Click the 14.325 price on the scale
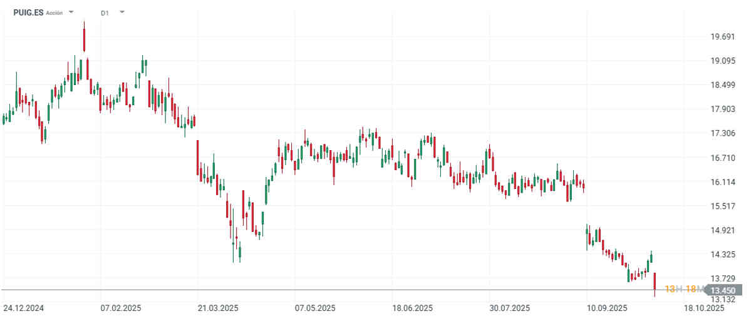Viewport: 751px width, 319px height. point(722,255)
